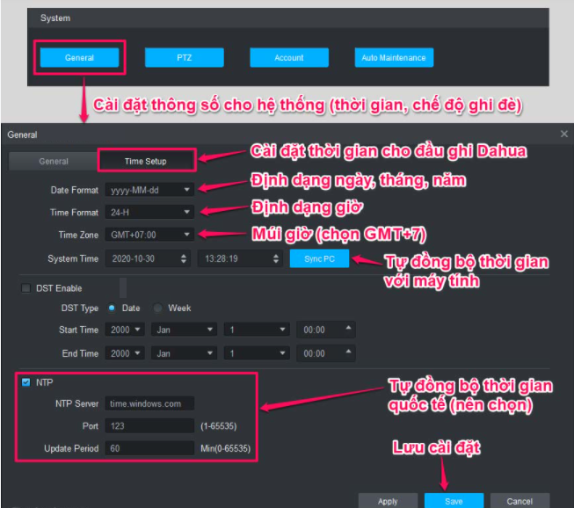Open the Start Time month dropdown
Screen dimensions: 574x508
click(184, 330)
